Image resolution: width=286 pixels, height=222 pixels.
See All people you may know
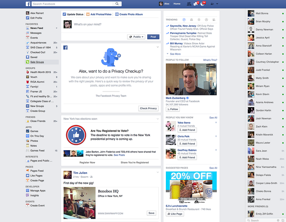(x=213, y=118)
